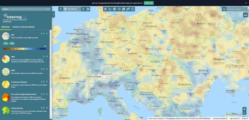
Task: Open the map layers switcher
Action: (245, 15)
